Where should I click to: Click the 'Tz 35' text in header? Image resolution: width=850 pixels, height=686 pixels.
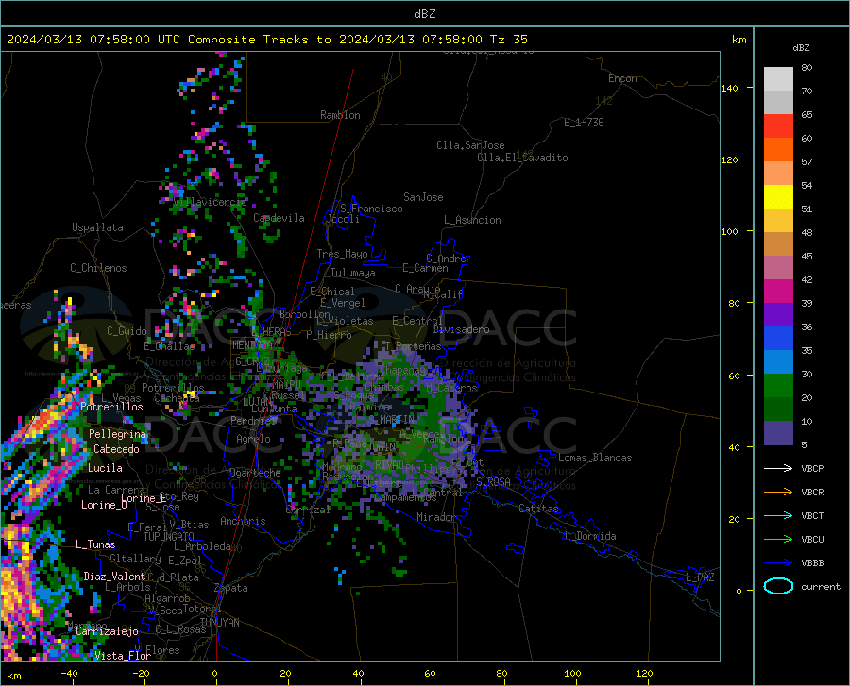coord(508,39)
